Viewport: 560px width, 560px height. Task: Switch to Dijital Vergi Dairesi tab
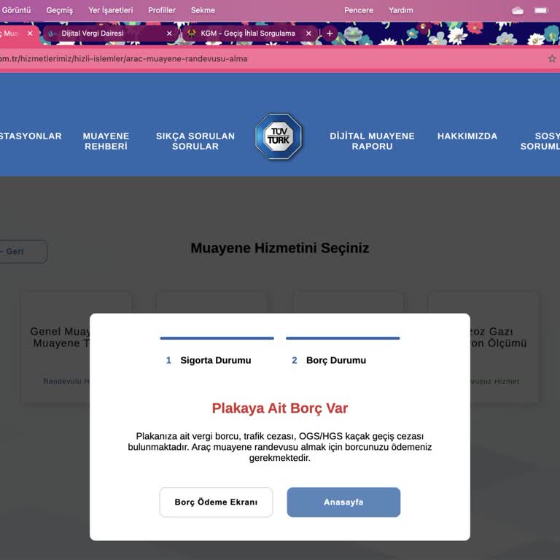[x=109, y=34]
